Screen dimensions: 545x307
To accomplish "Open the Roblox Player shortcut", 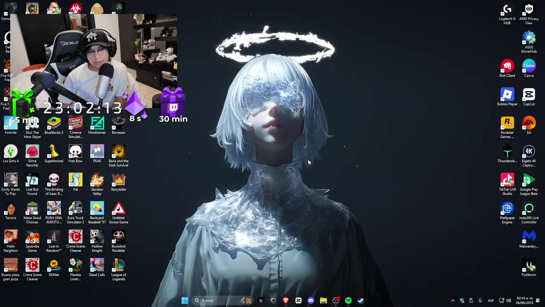I will tap(507, 97).
